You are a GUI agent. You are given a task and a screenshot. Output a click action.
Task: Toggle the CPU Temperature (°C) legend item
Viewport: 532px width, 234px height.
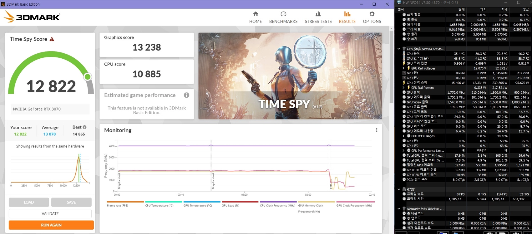click(164, 204)
